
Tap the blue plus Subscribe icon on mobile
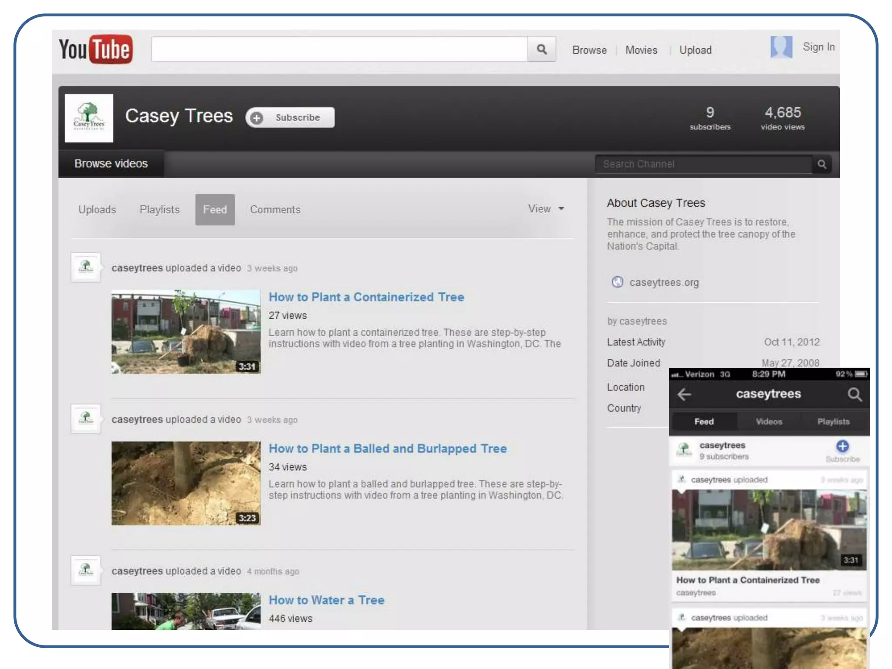[842, 446]
